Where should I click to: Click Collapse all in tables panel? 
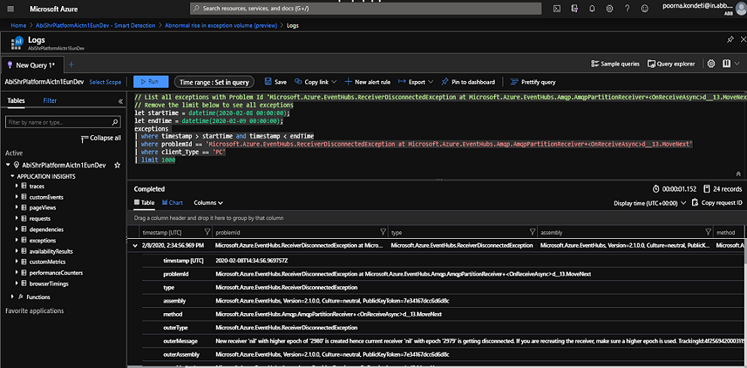101,138
